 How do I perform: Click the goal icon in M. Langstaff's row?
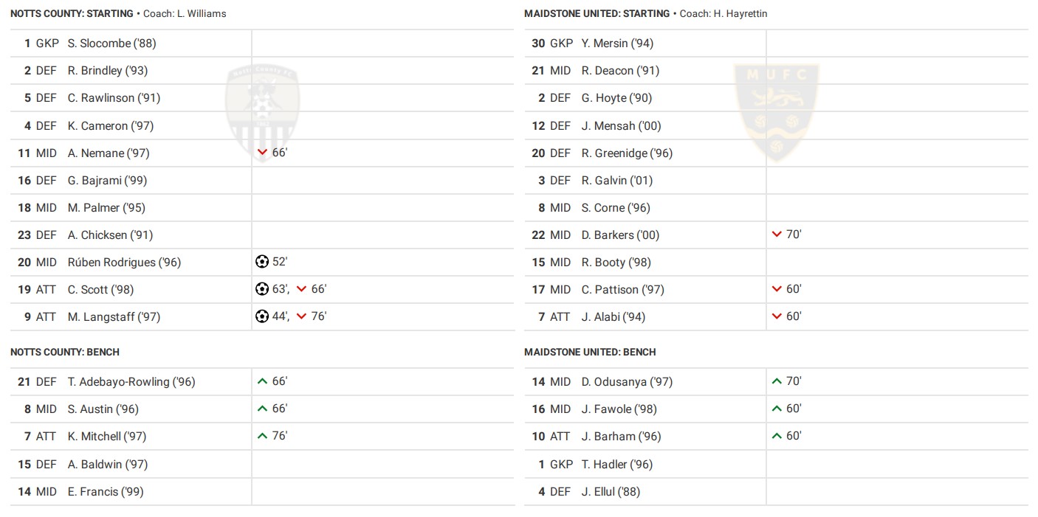tap(261, 316)
